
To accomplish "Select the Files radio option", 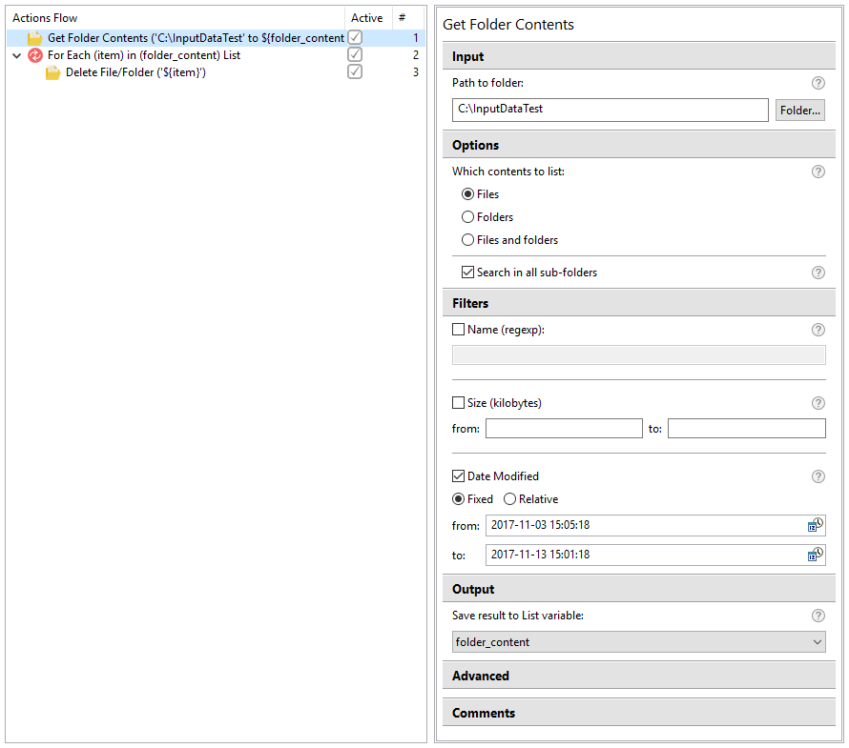I will [467, 194].
